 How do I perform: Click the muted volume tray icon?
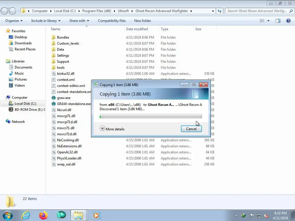[x=266, y=216]
